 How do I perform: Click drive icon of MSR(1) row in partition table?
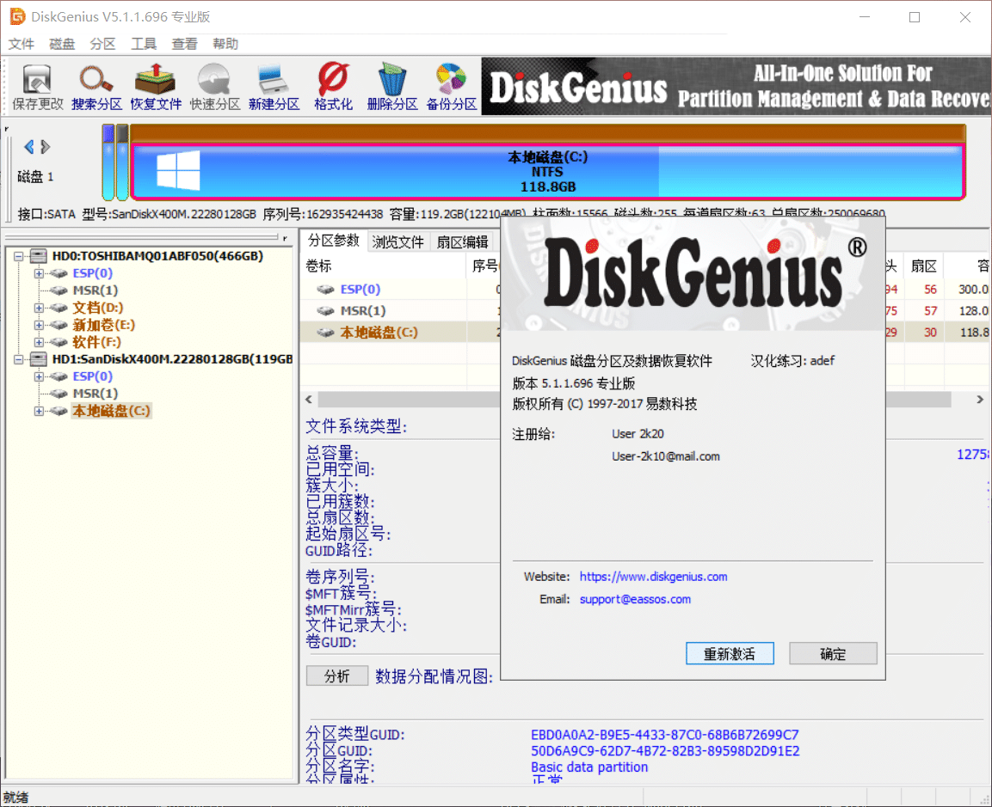(x=326, y=311)
